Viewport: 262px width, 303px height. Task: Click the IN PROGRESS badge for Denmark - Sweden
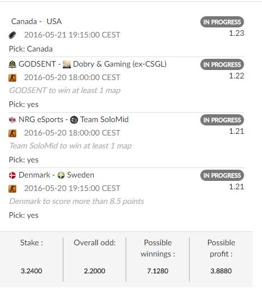click(222, 175)
